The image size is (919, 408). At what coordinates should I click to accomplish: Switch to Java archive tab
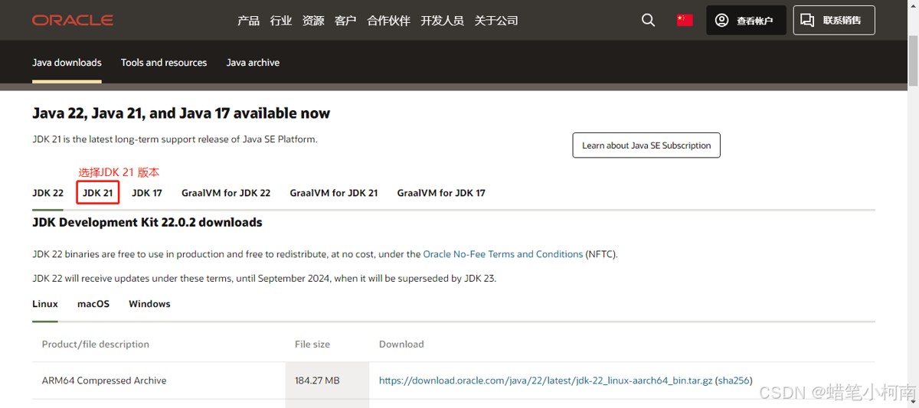(253, 63)
